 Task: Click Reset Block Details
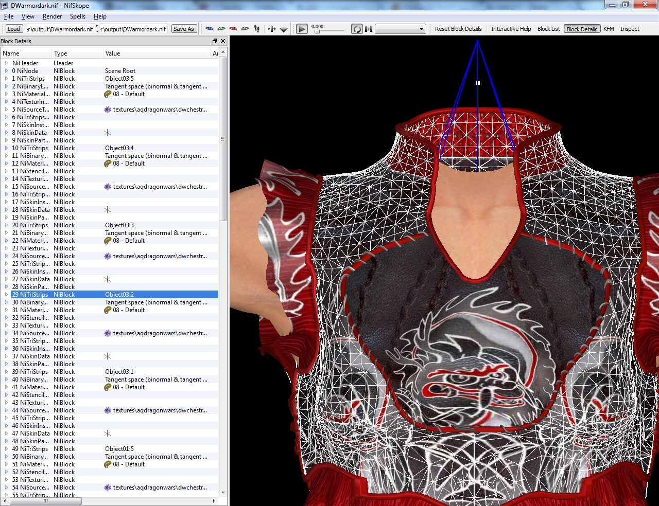coord(458,29)
